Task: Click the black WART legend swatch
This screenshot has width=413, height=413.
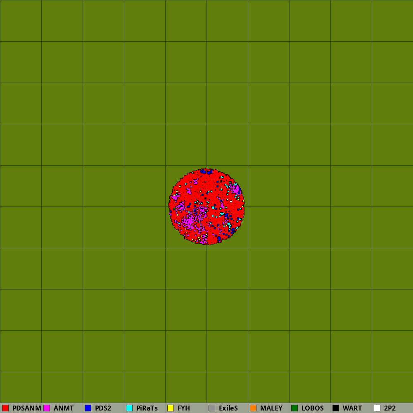Action: [x=336, y=408]
